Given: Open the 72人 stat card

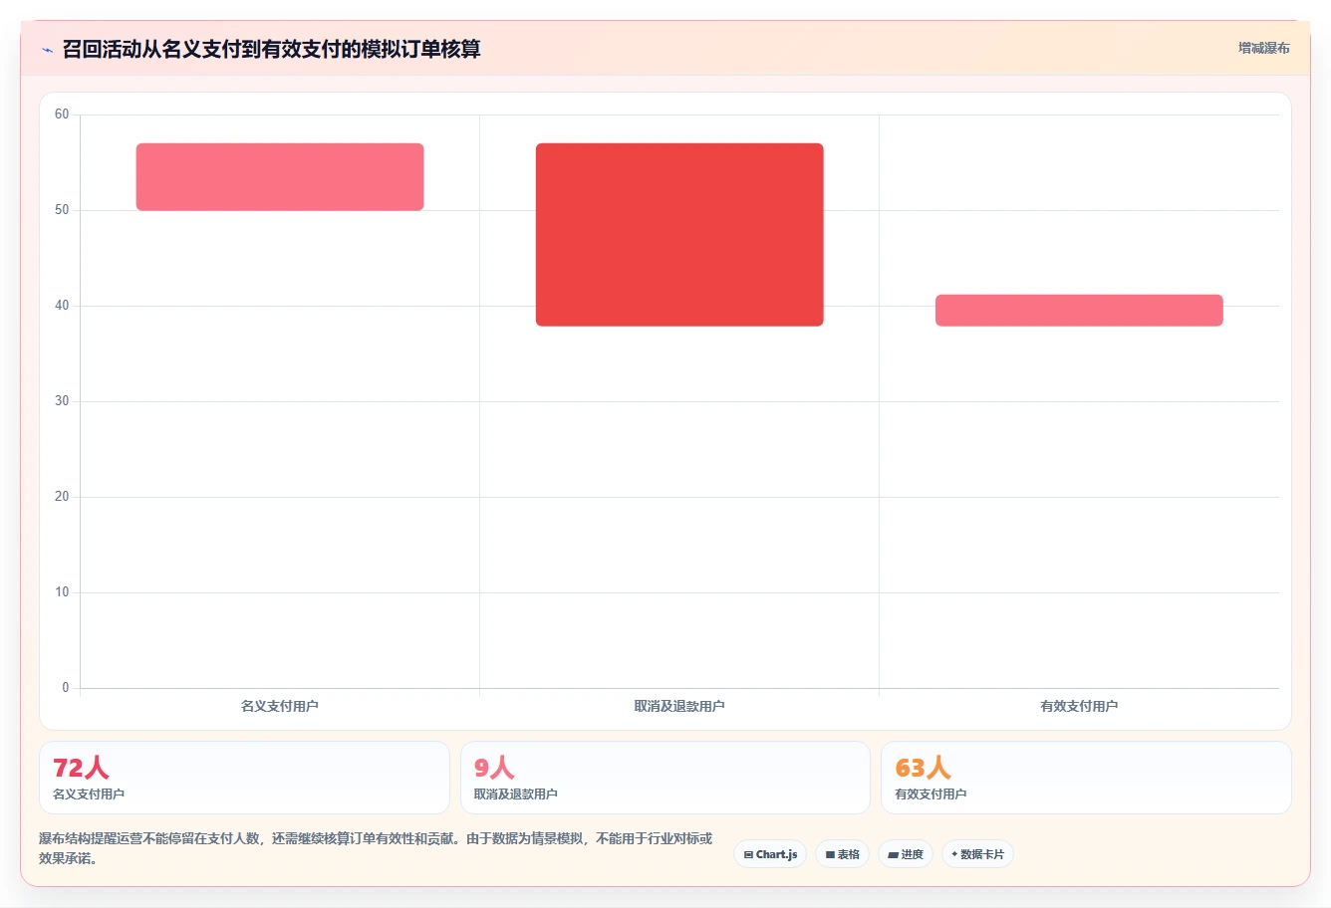Looking at the screenshot, I should point(244,778).
